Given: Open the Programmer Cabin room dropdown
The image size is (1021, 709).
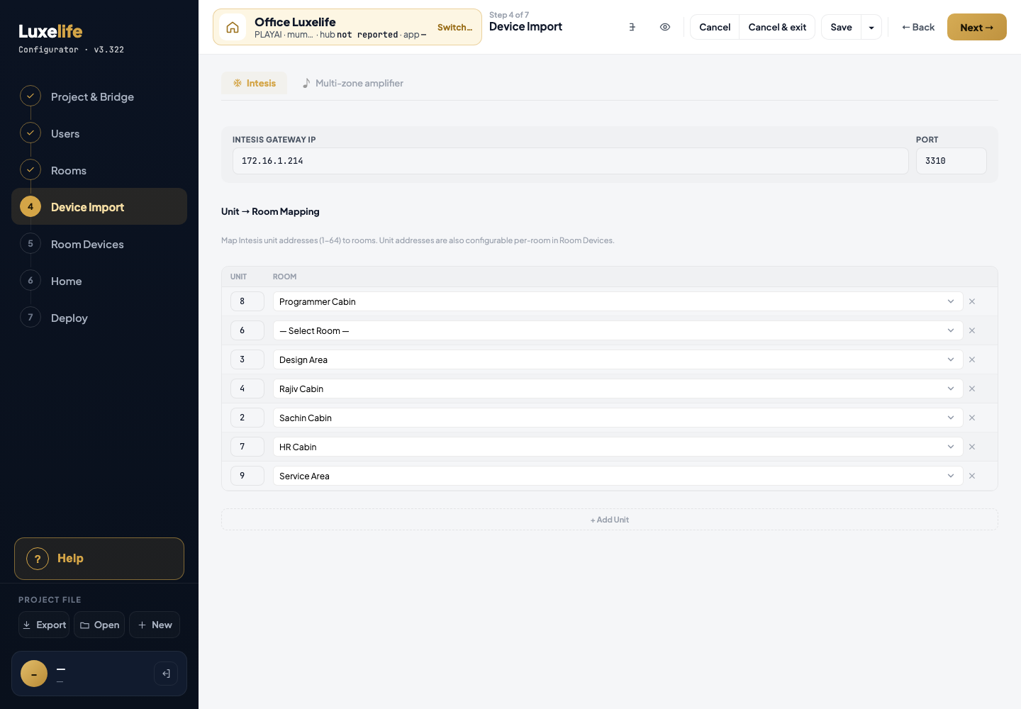Looking at the screenshot, I should tap(618, 301).
